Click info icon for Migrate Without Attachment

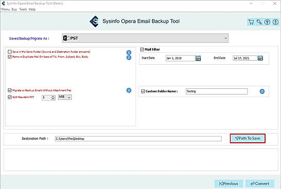pos(129,90)
